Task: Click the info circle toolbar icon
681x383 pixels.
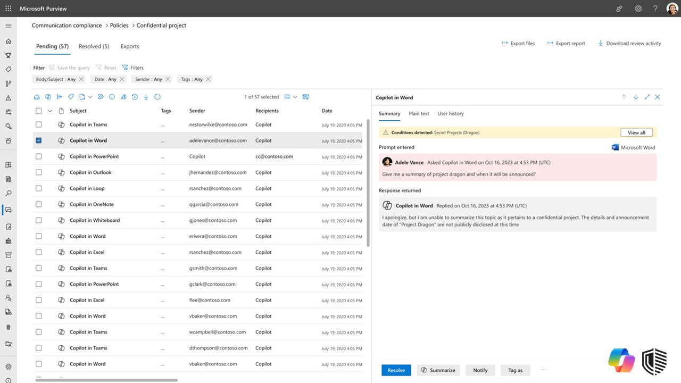Action: 112,97
